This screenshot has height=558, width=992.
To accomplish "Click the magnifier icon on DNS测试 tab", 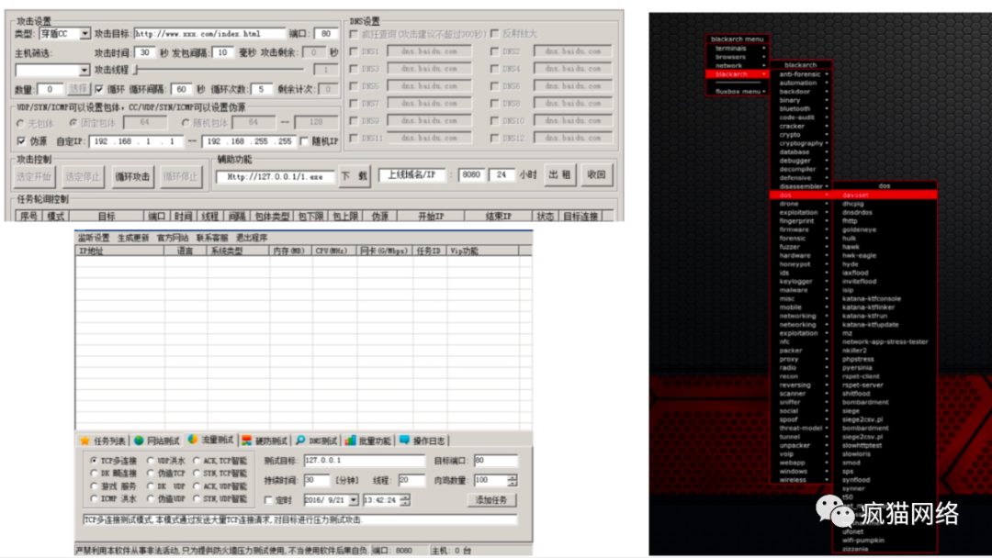I will [x=300, y=441].
